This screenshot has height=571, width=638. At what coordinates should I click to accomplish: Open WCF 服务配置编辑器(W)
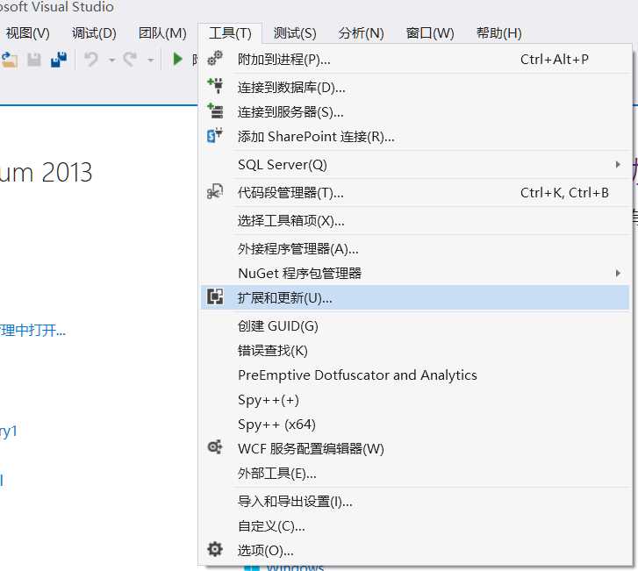(x=415, y=448)
